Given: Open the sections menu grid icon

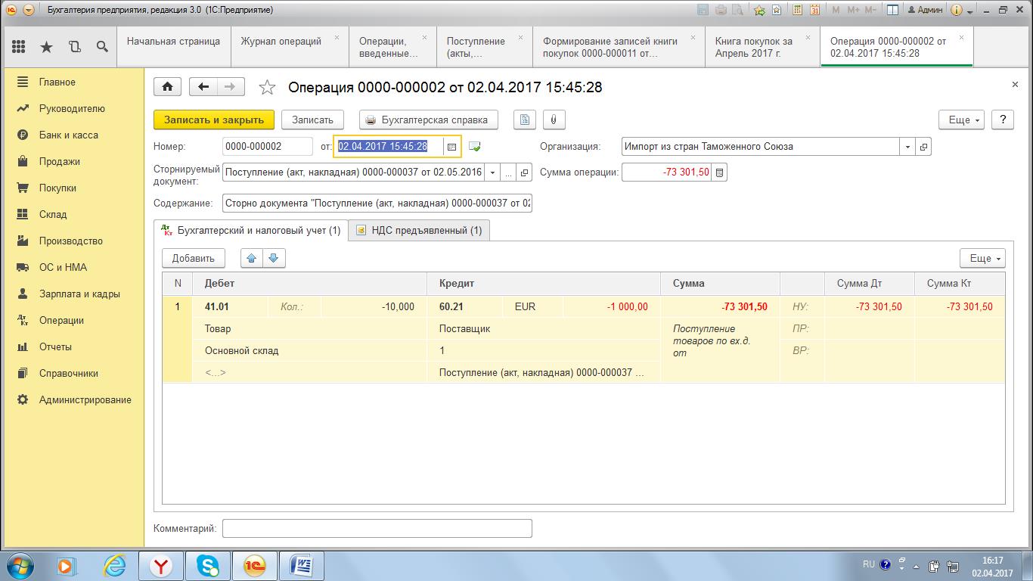Looking at the screenshot, I should pos(19,47).
